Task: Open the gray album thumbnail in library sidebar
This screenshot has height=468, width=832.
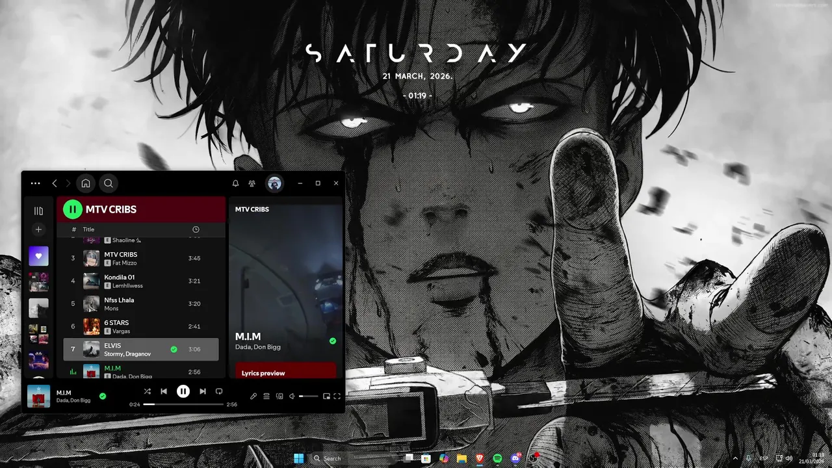Action: [38, 308]
